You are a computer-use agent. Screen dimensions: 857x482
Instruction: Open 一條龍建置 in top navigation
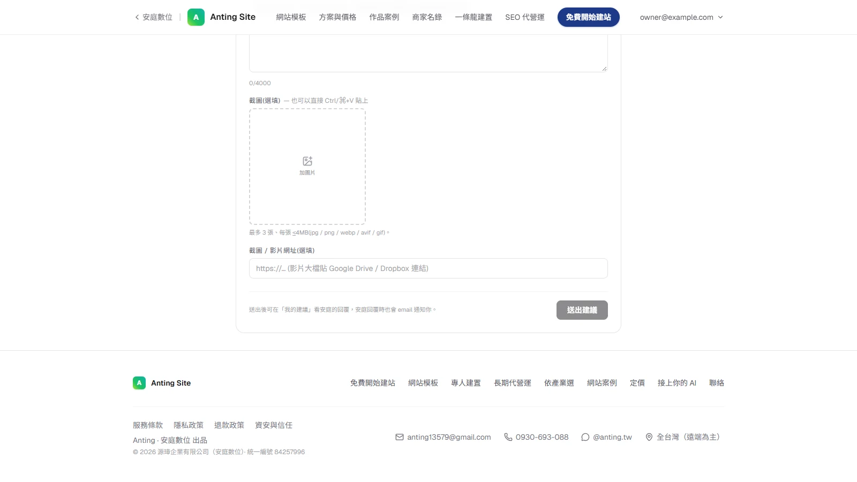(x=473, y=17)
